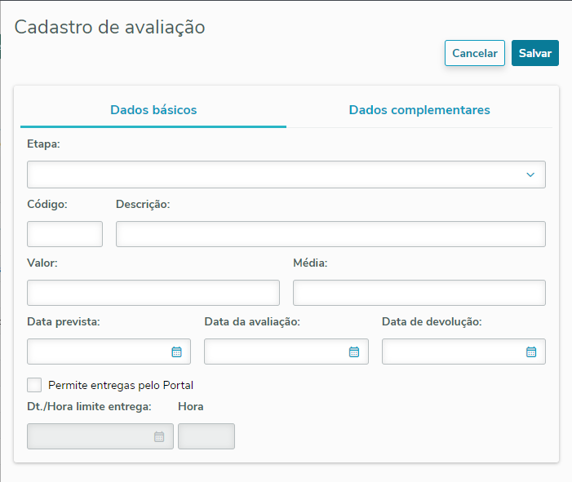Focus the Data da avaliação date field
This screenshot has width=572, height=482.
[275, 352]
